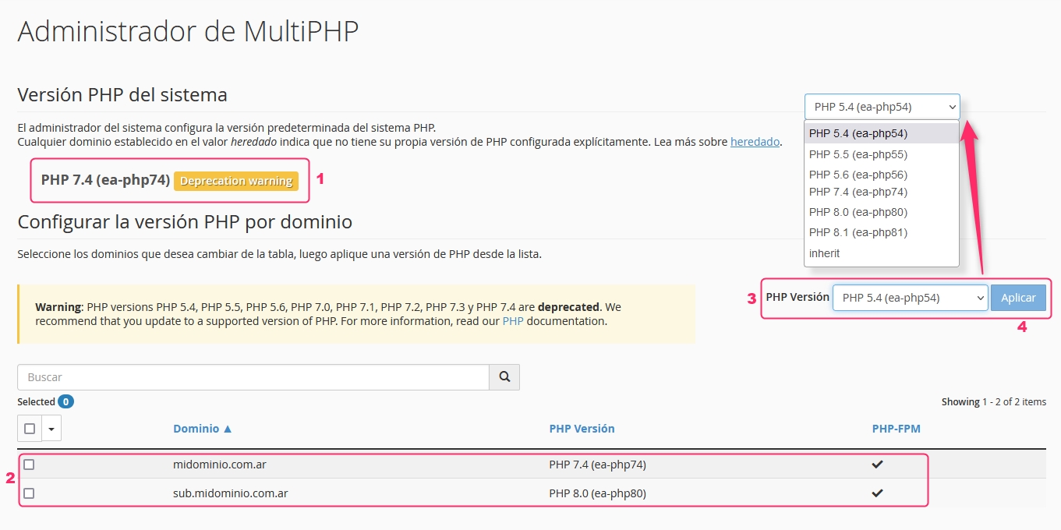The image size is (1061, 530).
Task: Select PHP 8.0 (ea-php80) option
Action: [858, 212]
